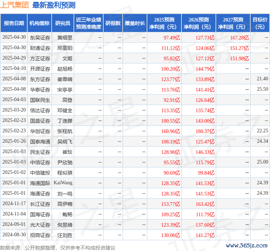Screen dimensions: 270x251
Task: Click the 华创证券 institution cell
Action: click(40, 131)
